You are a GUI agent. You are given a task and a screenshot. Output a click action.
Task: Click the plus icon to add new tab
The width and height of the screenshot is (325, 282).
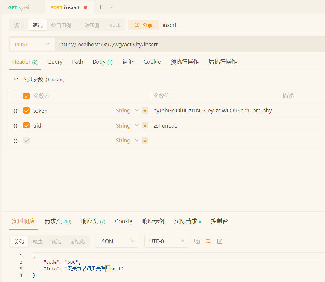[100, 7]
